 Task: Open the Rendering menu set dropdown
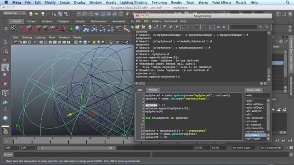(14, 13)
